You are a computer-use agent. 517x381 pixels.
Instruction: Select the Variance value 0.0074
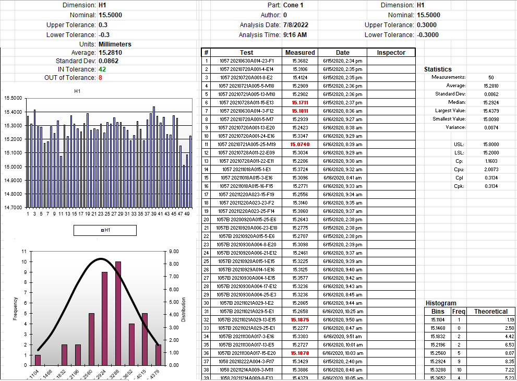[491, 128]
